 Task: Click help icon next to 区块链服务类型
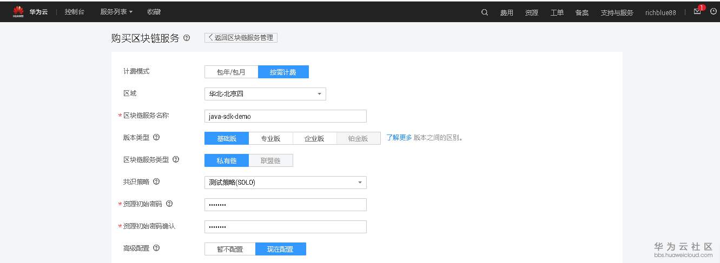pyautogui.click(x=175, y=159)
